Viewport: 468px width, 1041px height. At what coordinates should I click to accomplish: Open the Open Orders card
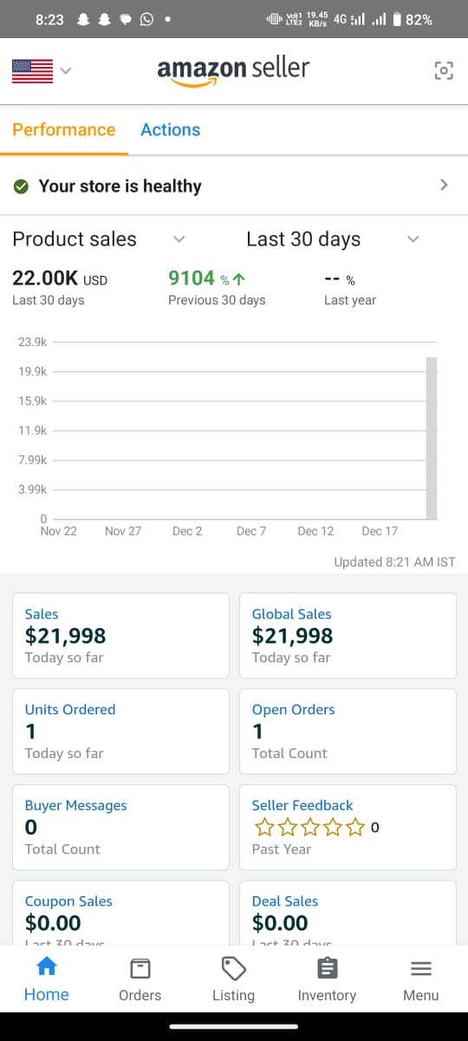coord(348,731)
